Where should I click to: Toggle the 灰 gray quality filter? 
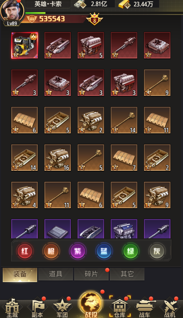click(x=157, y=251)
